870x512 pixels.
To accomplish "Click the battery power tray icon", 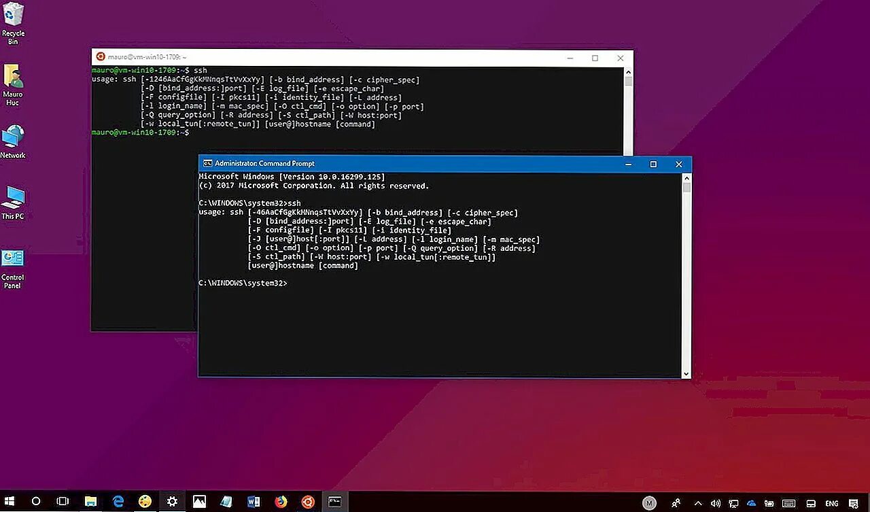I will pos(769,503).
